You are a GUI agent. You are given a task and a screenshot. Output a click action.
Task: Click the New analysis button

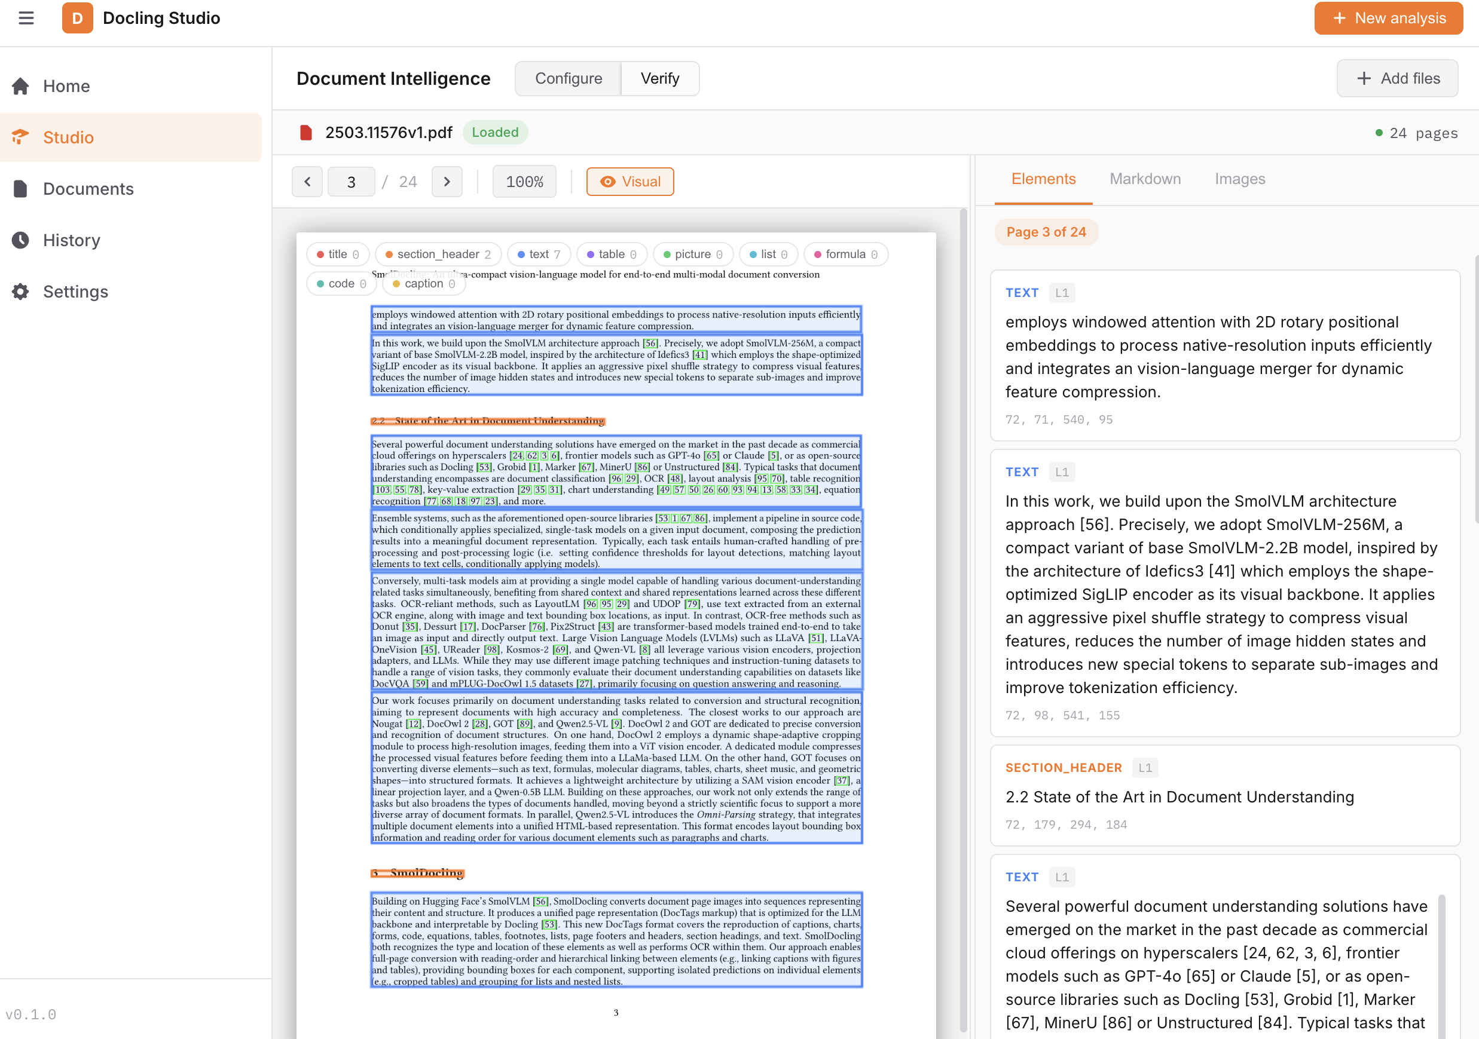(x=1388, y=18)
